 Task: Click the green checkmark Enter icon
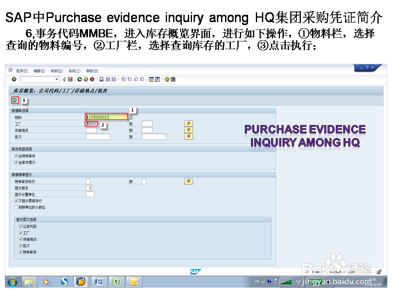click(14, 79)
